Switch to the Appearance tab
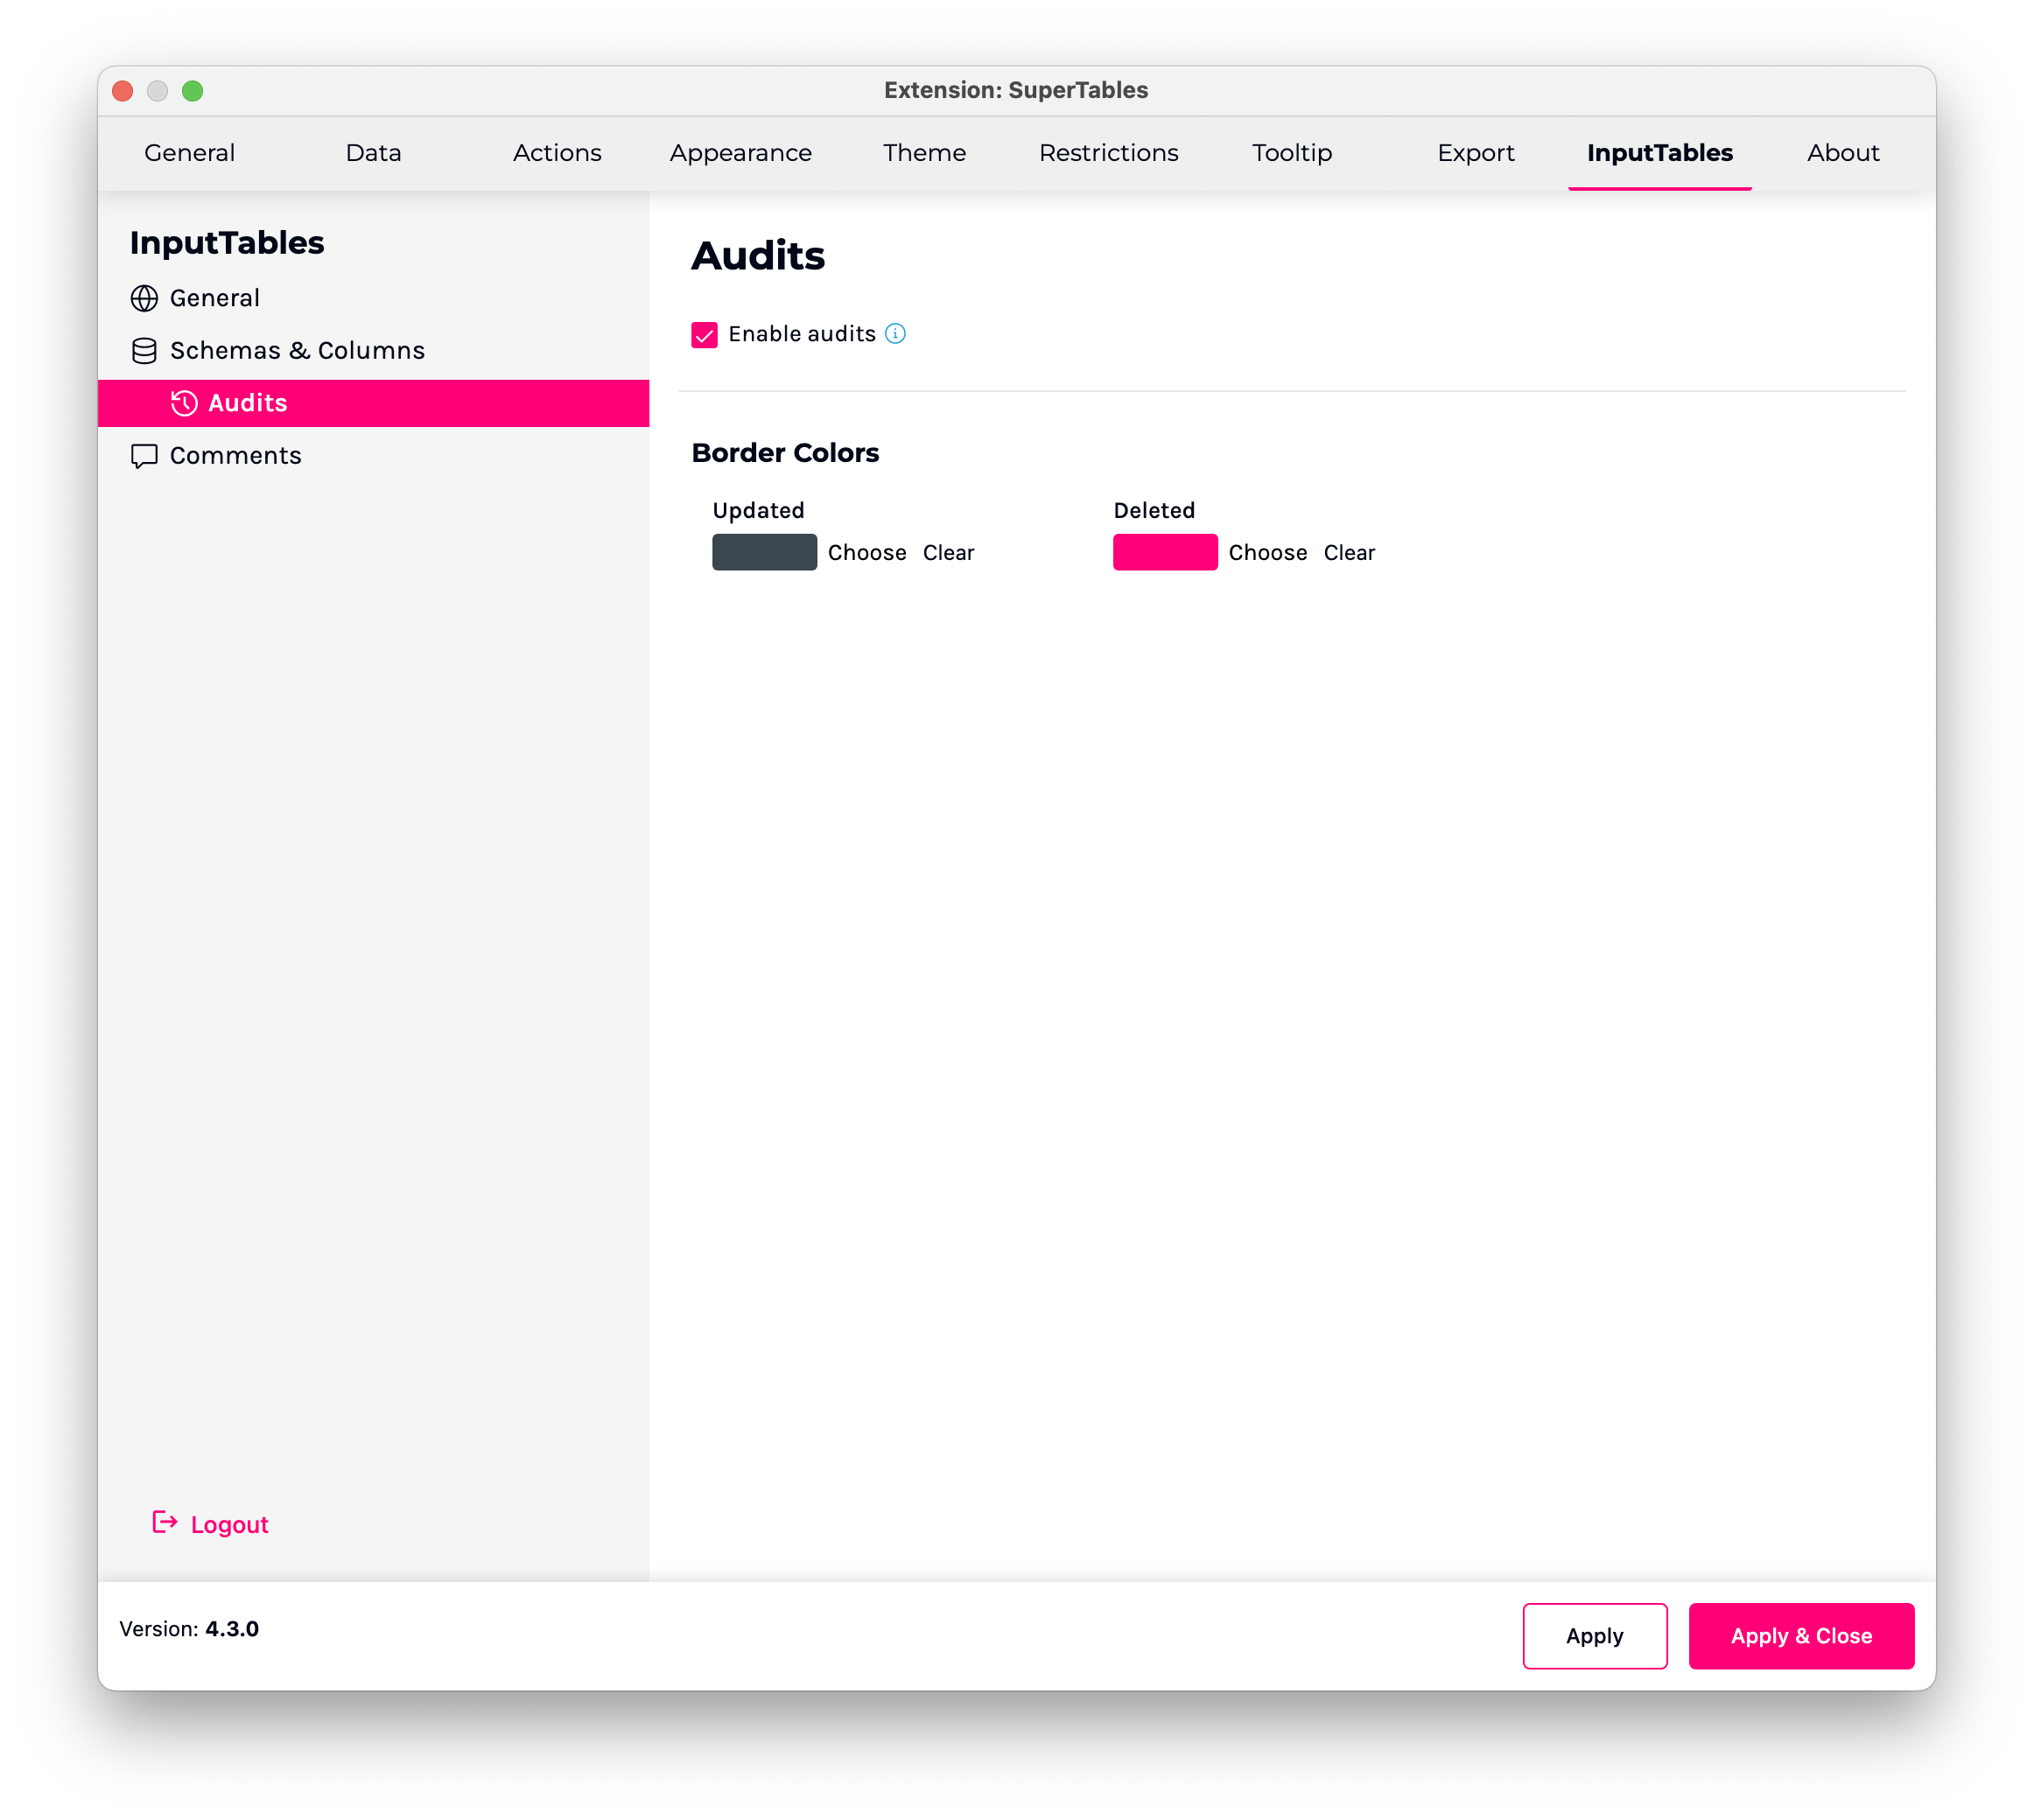 [740, 153]
